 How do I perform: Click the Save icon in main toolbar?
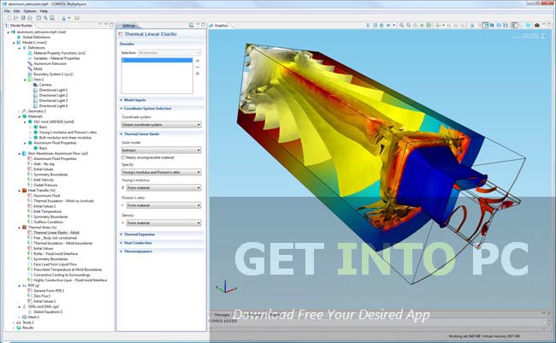click(23, 18)
